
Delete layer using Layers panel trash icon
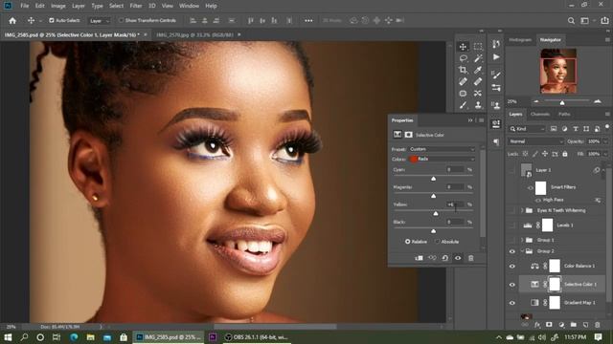(597, 325)
